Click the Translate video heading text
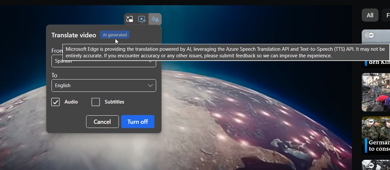Image resolution: width=390 pixels, height=170 pixels. click(x=74, y=35)
